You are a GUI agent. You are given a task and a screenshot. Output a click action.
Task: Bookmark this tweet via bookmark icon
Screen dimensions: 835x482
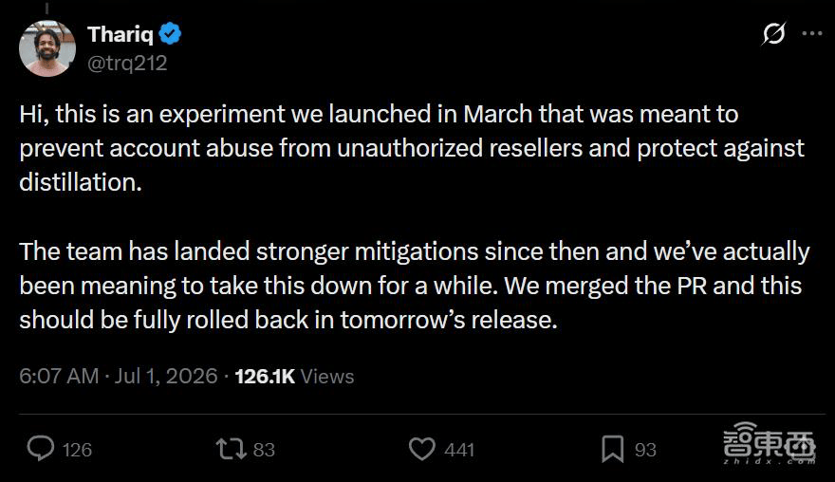[x=612, y=449]
